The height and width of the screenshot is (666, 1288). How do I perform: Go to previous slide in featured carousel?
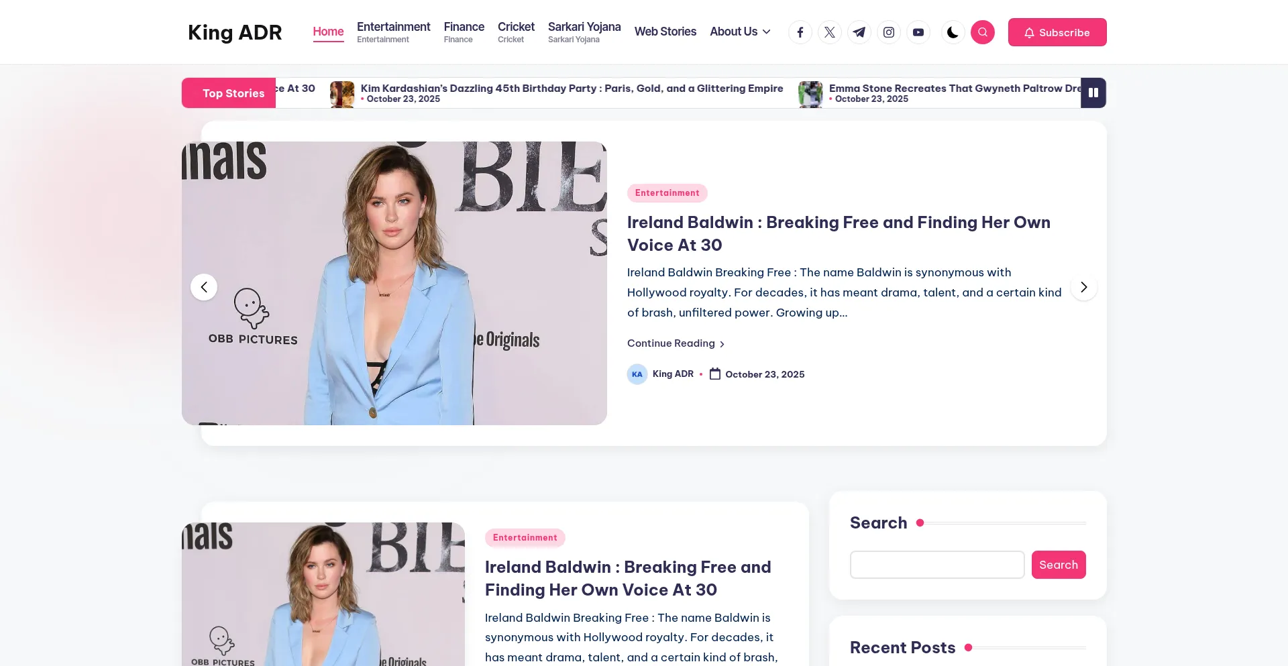204,287
